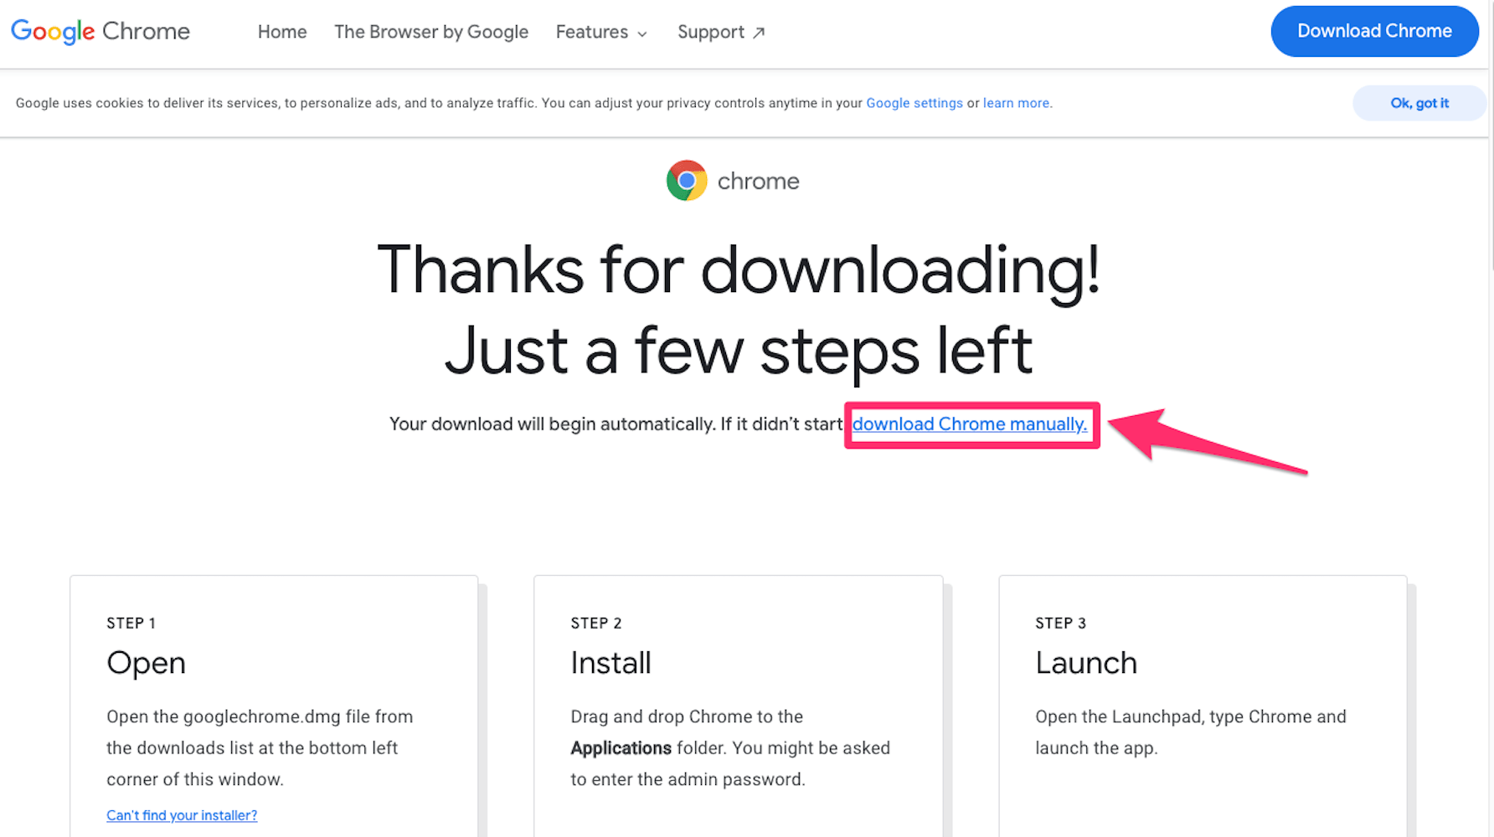Open Can't find your installer? link
1494x837 pixels.
pos(182,815)
